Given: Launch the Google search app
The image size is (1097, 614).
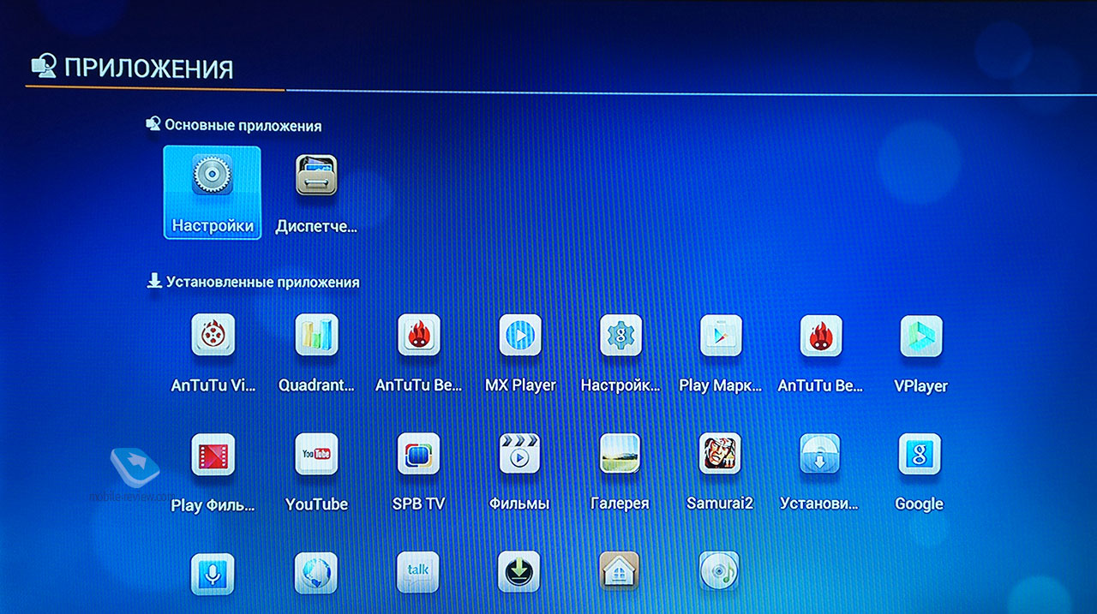Looking at the screenshot, I should [920, 471].
